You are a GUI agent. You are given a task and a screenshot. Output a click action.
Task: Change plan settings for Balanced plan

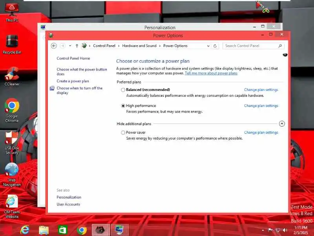point(261,90)
